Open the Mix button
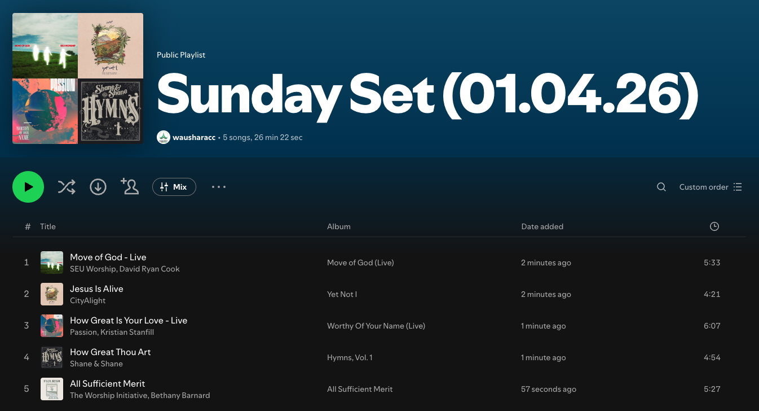This screenshot has height=411, width=759. (174, 187)
